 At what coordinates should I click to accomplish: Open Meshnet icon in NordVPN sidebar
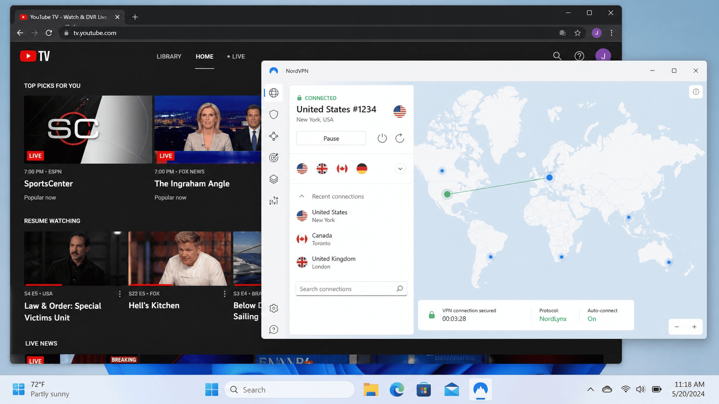(x=274, y=136)
